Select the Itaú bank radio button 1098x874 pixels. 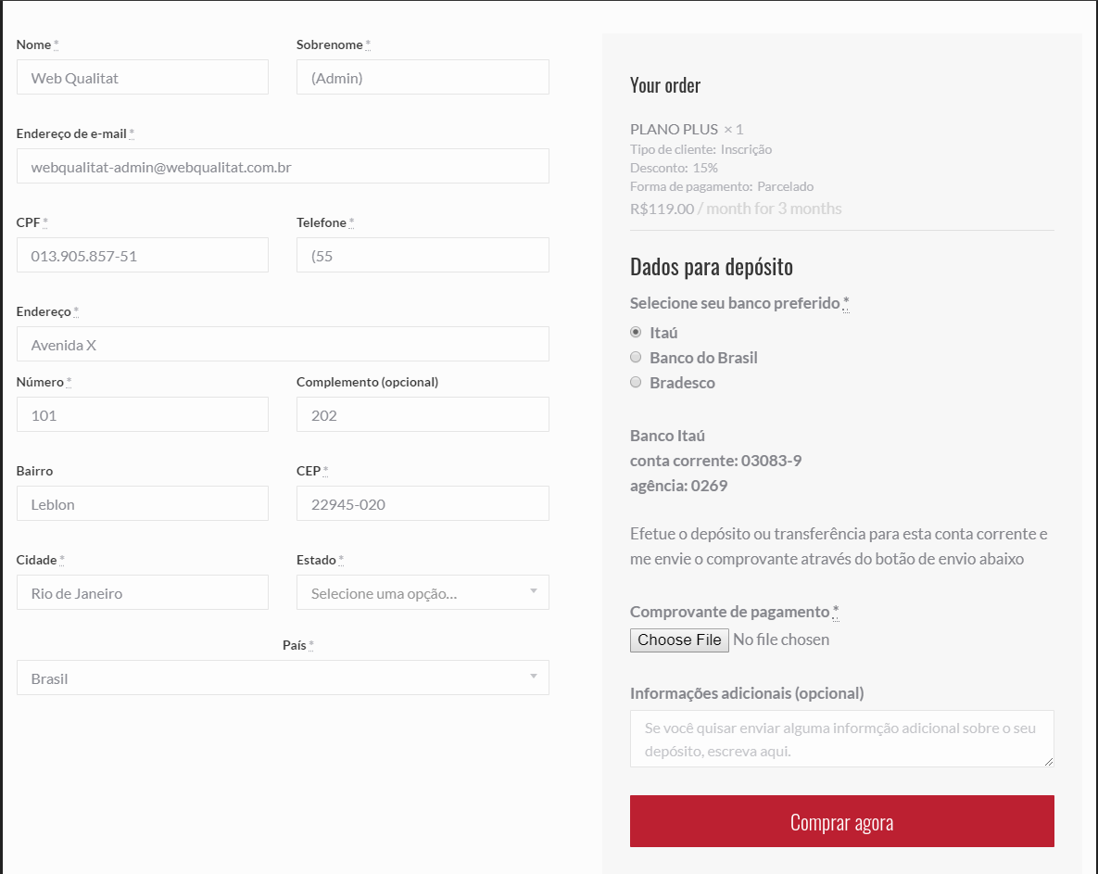click(x=636, y=332)
